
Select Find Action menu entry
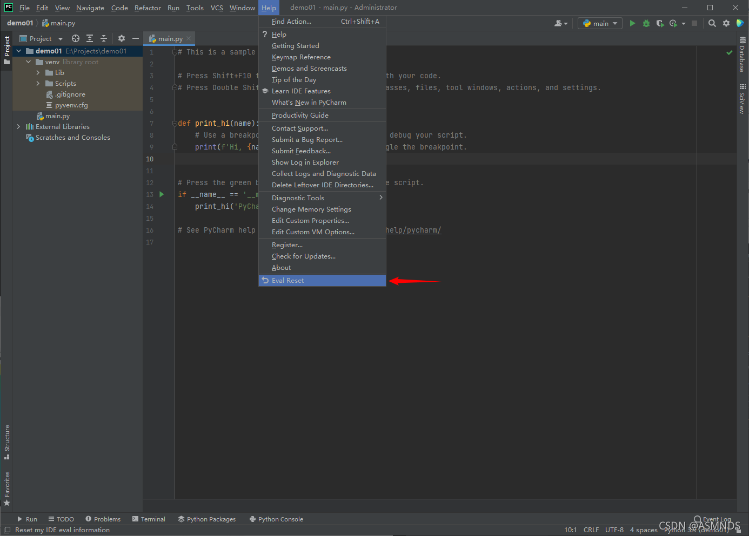pos(322,22)
